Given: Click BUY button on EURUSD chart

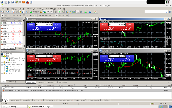Looking at the screenshot, I should click(130, 56).
